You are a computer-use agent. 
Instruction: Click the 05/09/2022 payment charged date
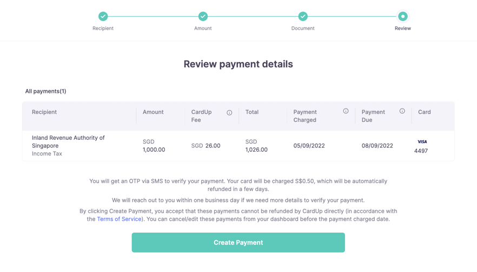coord(309,146)
